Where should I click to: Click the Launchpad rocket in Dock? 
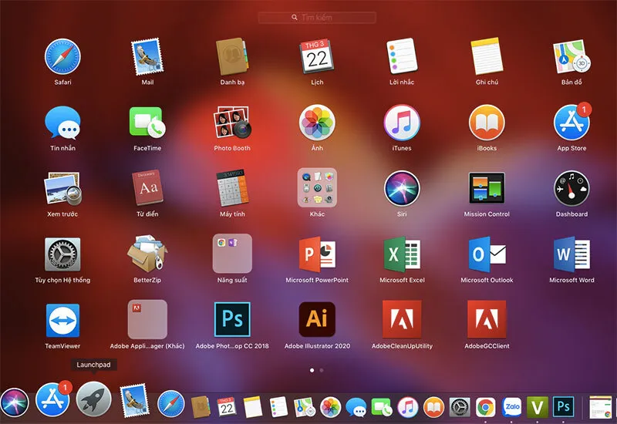tap(93, 399)
